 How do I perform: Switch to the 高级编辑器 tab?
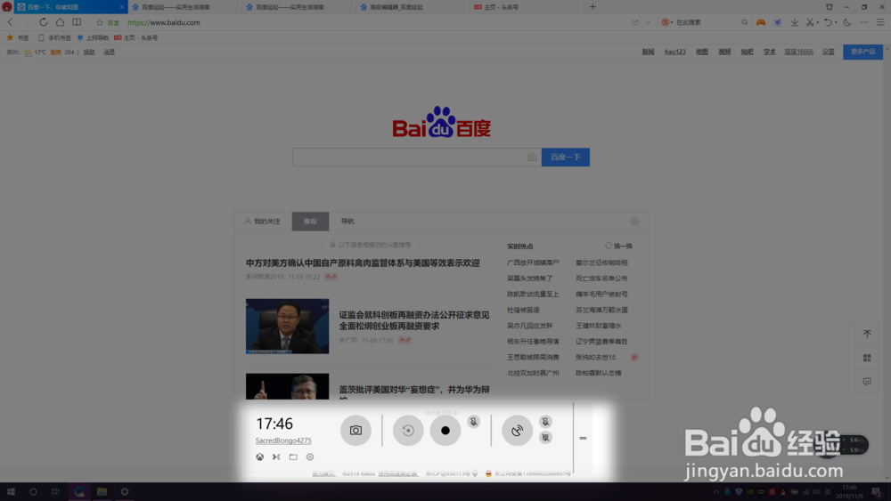point(413,7)
